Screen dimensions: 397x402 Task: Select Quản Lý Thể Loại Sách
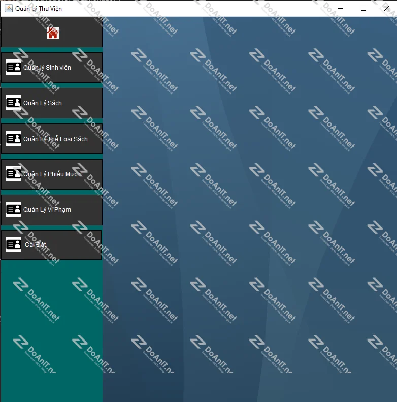pyautogui.click(x=52, y=139)
